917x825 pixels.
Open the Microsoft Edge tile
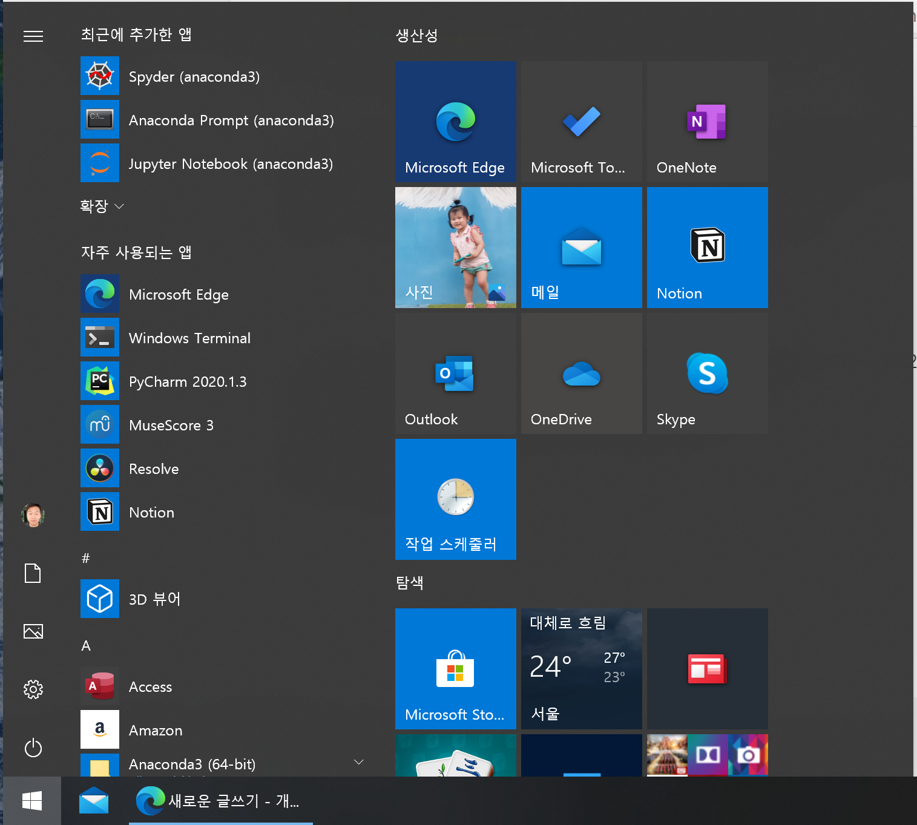click(x=456, y=122)
